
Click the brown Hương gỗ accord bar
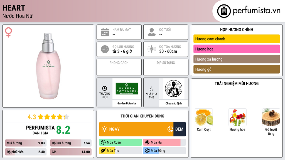pyautogui.click(x=237, y=69)
